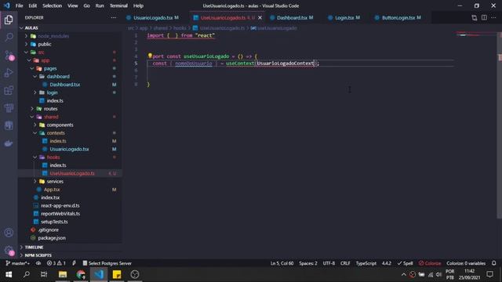Click the Spell checker status item
Image resolution: width=502 pixels, height=282 pixels.
coord(405,263)
